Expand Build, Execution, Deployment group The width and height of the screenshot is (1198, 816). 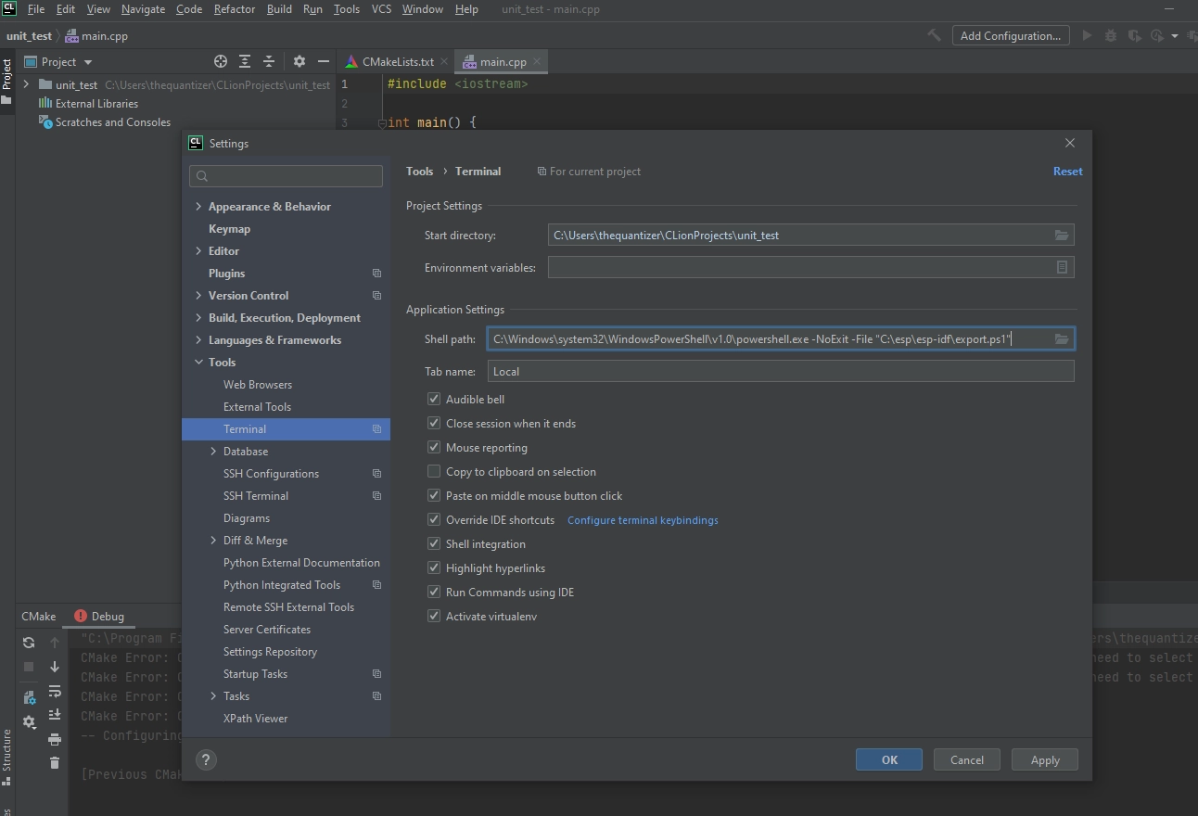pyautogui.click(x=198, y=317)
